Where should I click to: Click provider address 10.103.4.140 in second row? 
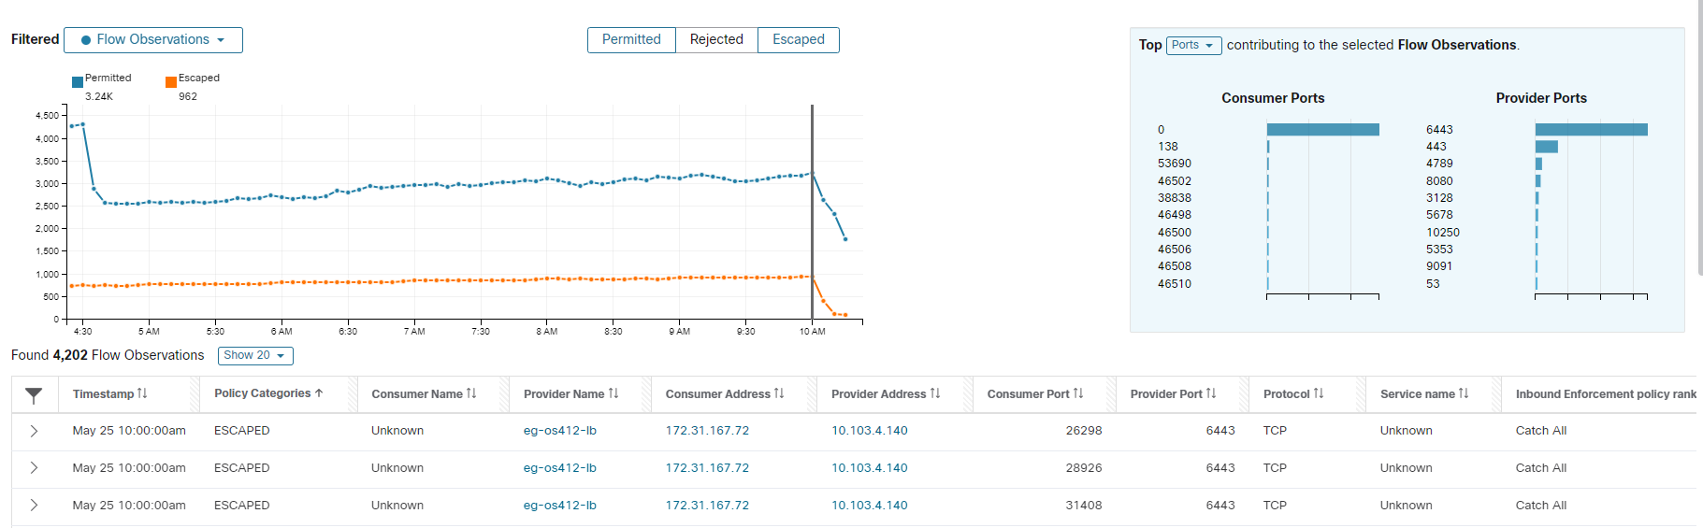869,468
